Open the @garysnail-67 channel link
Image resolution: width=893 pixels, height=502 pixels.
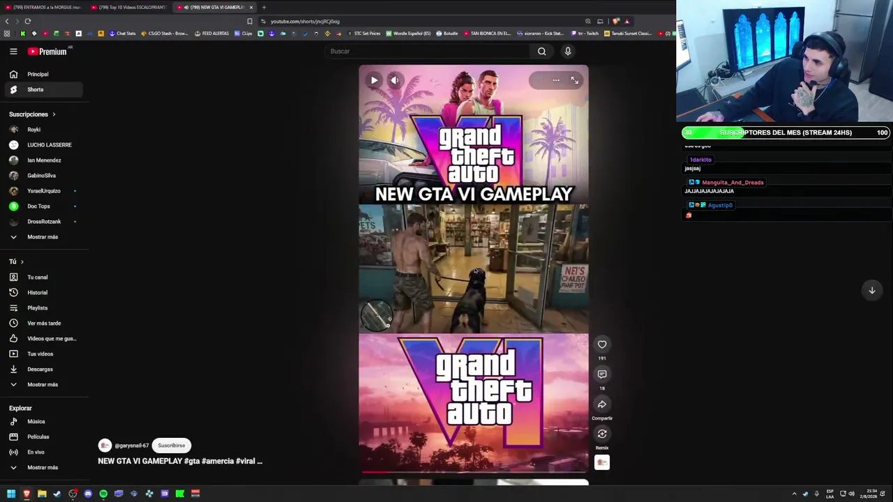point(131,446)
